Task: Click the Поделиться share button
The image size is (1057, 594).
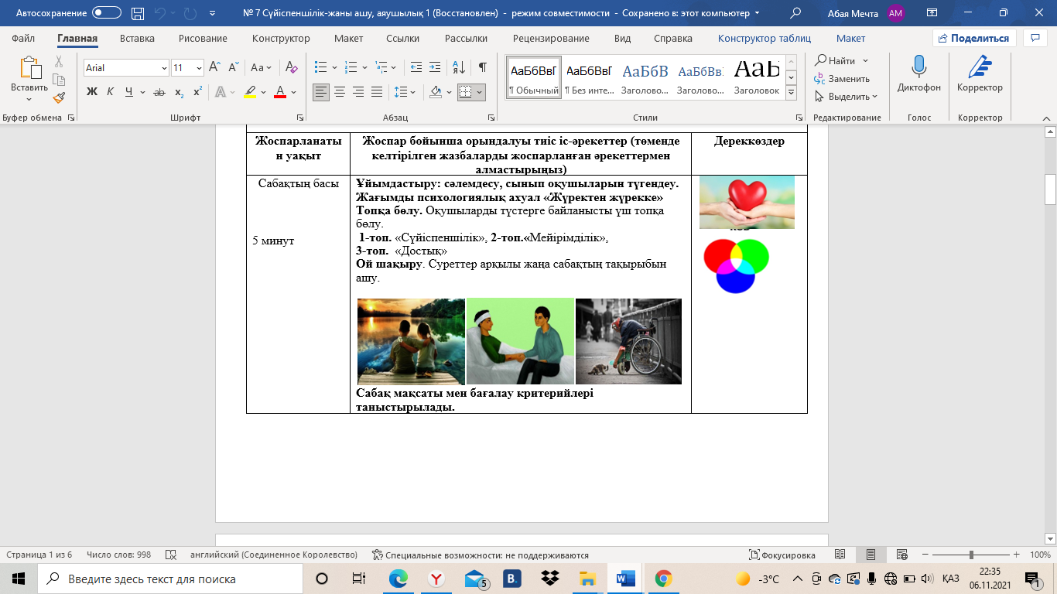Action: point(973,38)
